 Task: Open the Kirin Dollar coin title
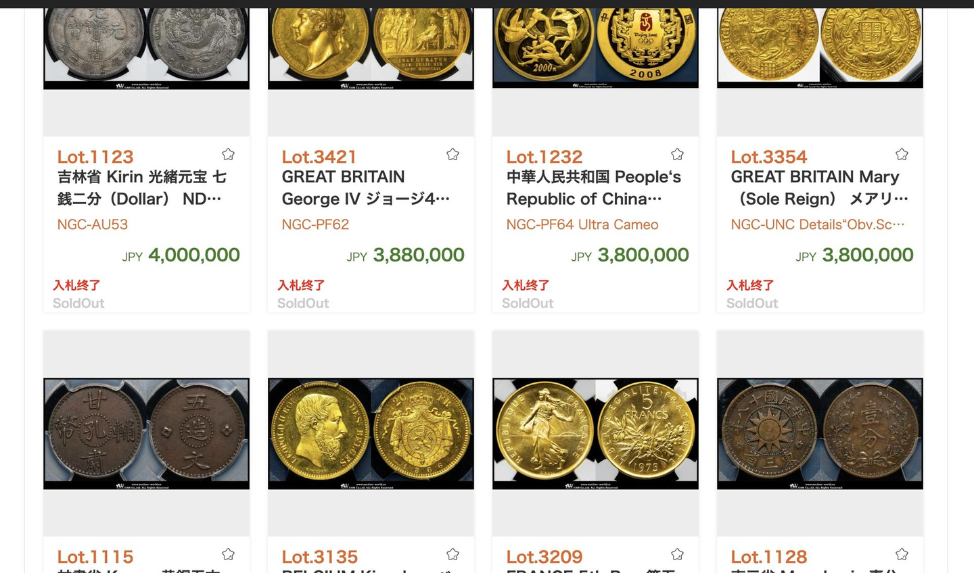[x=142, y=188]
